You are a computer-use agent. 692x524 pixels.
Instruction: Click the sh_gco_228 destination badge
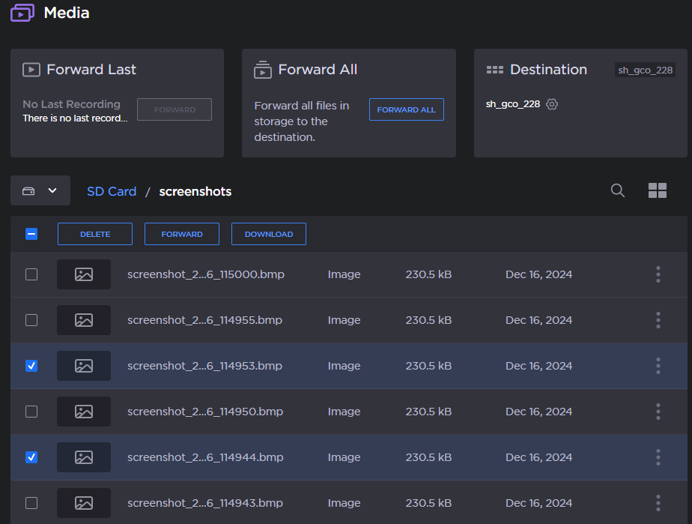(645, 70)
